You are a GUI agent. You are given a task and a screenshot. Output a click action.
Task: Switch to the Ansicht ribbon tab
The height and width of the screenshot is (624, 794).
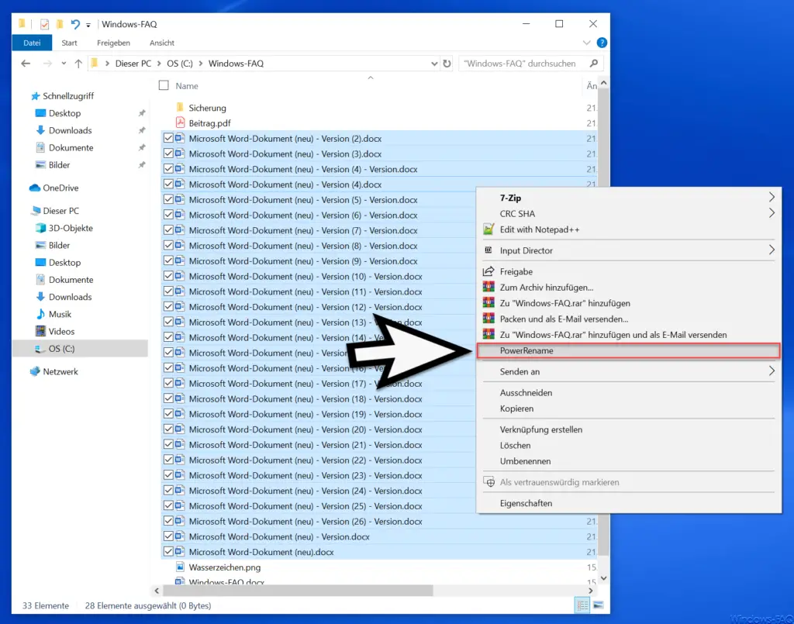(162, 43)
